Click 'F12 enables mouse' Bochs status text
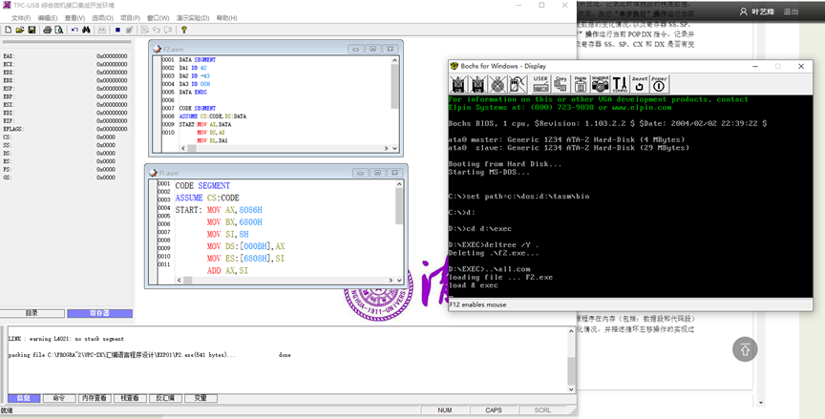Screen dimensions: 825x419 coord(478,304)
